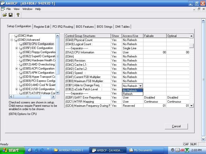Click the Optimal cell for GART Error Reporting

[178, 98]
